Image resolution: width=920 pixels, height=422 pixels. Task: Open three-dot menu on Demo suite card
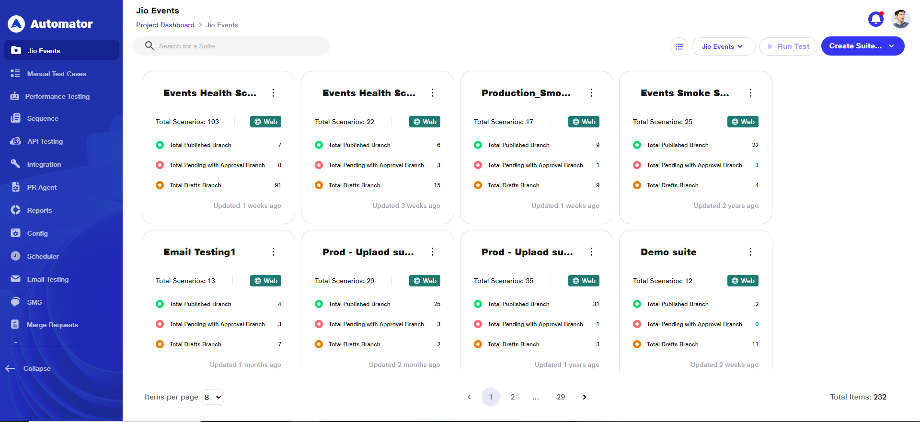[750, 252]
